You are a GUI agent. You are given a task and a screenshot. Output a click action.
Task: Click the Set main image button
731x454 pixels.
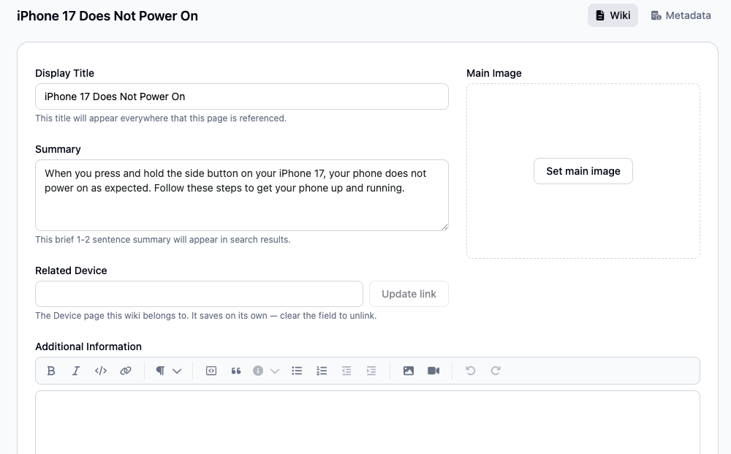click(583, 171)
